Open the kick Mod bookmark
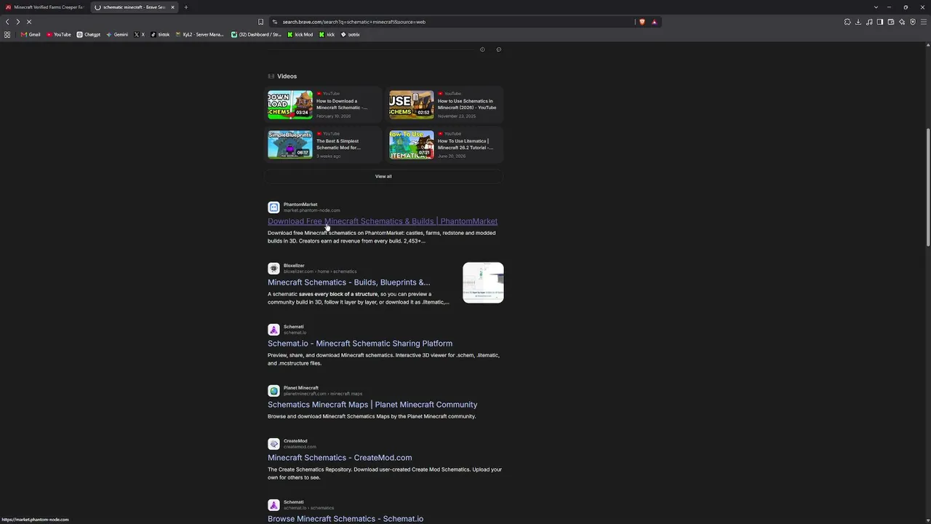931x524 pixels. [x=300, y=34]
